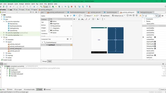This screenshot has width=166, height=93.
Task: Toggle the filterTouchesWhenObscured checkbox
Action: [155, 44]
